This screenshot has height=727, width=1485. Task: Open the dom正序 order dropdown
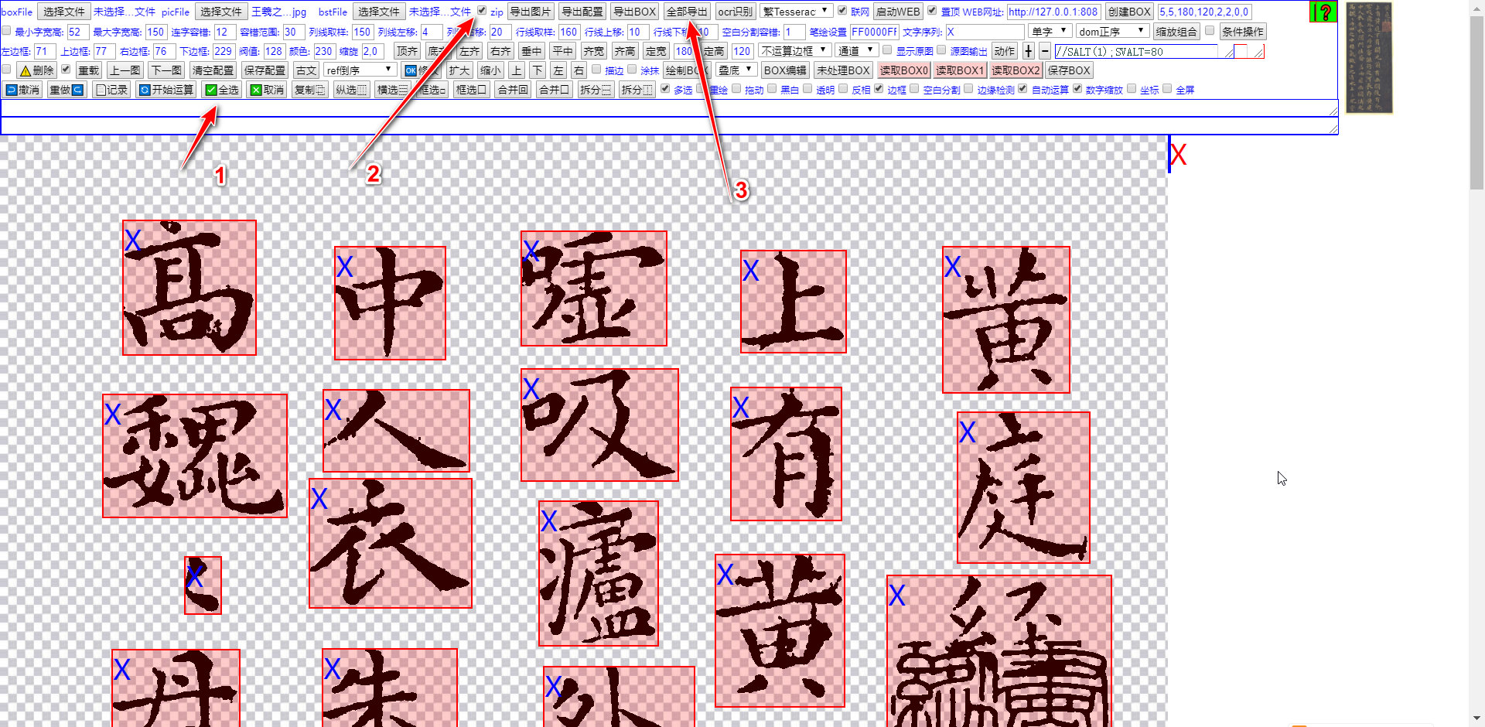(x=1112, y=32)
